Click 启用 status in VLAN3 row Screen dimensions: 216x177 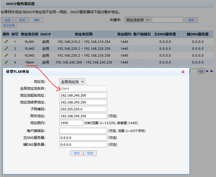[45, 55]
